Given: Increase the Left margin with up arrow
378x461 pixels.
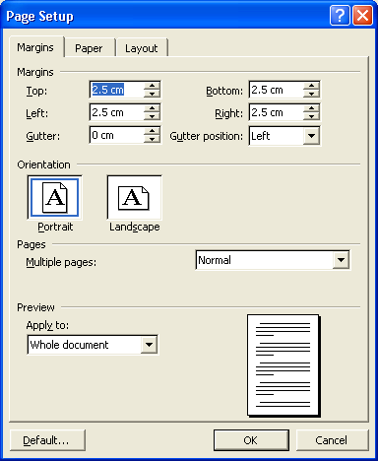Looking at the screenshot, I should [152, 108].
